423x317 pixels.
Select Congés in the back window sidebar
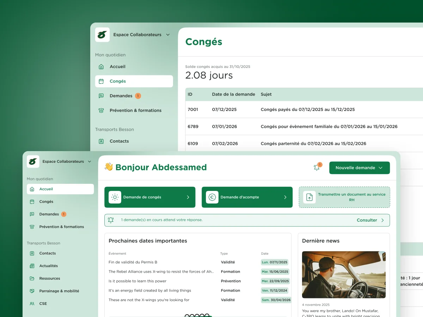pyautogui.click(x=134, y=81)
